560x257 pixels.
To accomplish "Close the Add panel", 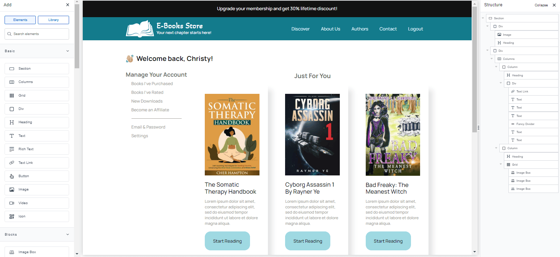I will click(x=68, y=5).
